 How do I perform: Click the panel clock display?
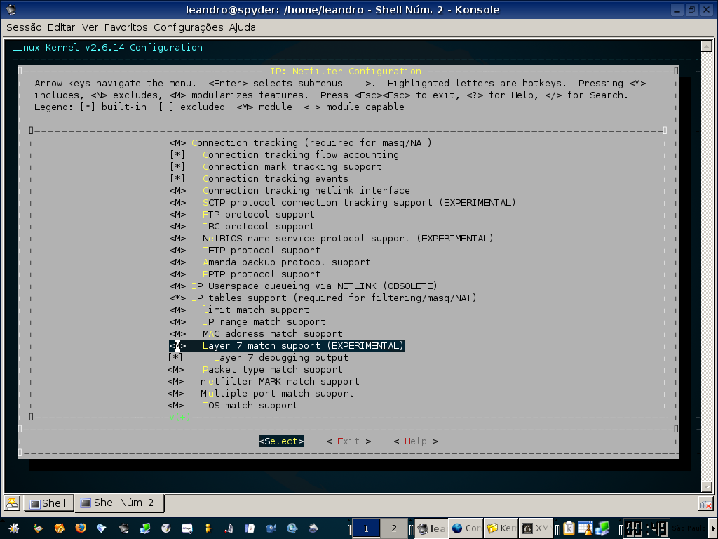point(646,528)
